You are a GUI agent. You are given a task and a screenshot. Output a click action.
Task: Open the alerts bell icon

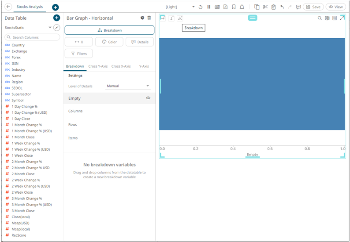tap(242, 7)
